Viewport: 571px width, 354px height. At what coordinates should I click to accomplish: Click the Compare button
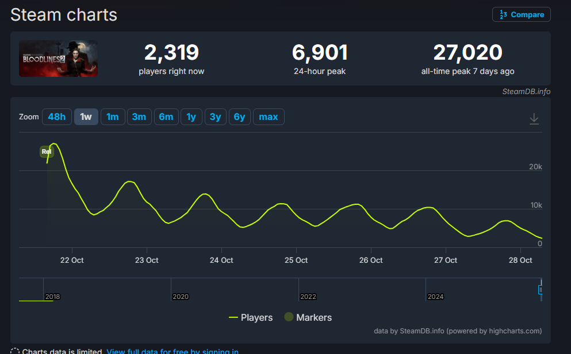(x=521, y=14)
